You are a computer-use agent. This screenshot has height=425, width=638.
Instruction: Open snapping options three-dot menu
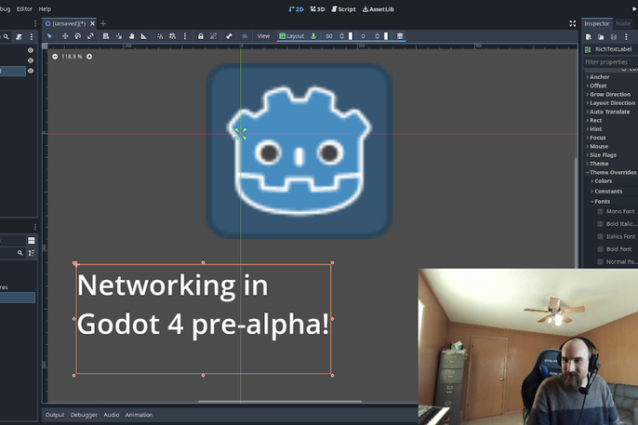click(x=185, y=36)
